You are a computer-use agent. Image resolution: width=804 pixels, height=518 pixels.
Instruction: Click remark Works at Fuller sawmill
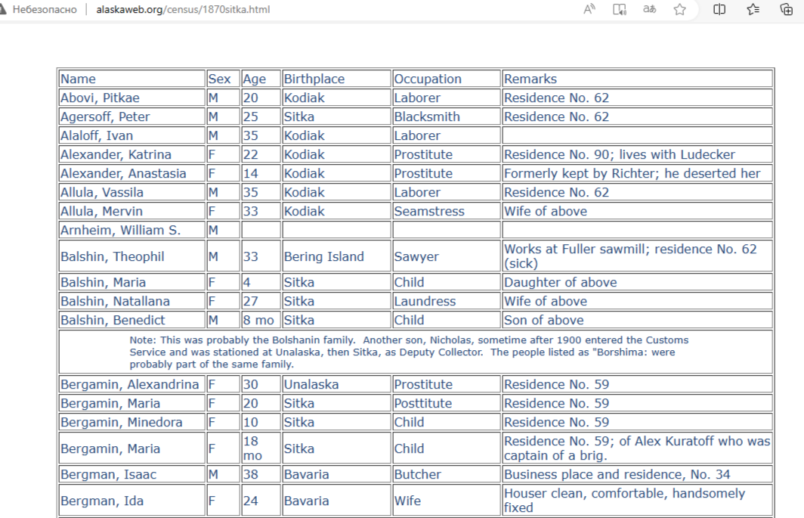pyautogui.click(x=637, y=256)
